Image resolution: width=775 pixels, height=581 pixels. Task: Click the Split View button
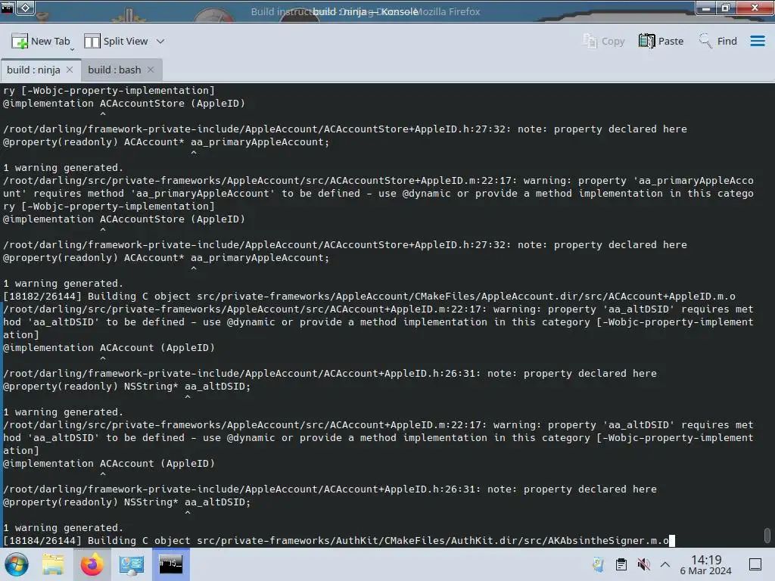(116, 42)
